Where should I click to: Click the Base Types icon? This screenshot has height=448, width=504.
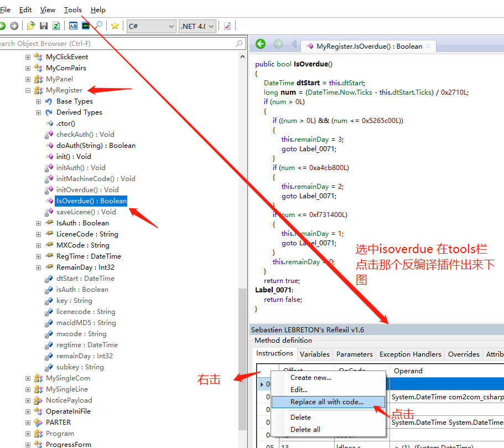[49, 101]
